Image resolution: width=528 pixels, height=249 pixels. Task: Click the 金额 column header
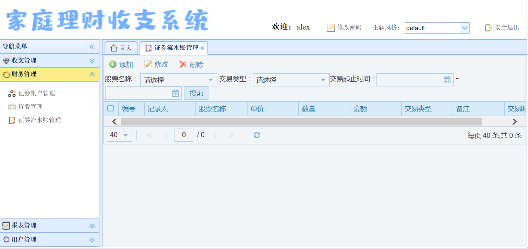[x=376, y=109]
